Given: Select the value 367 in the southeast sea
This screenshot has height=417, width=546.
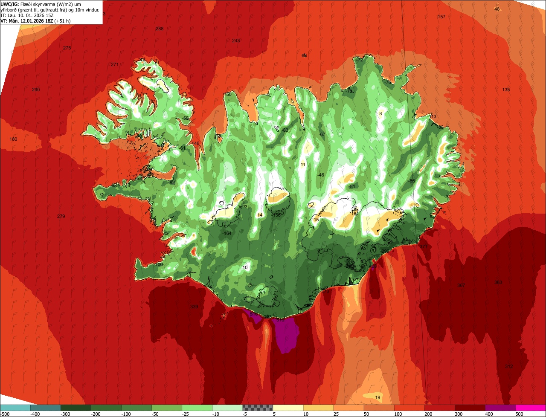Looking at the screenshot, I should coord(461,285).
